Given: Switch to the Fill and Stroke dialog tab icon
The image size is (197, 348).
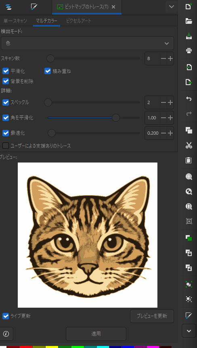Looking at the screenshot, I should pyautogui.click(x=34, y=7).
